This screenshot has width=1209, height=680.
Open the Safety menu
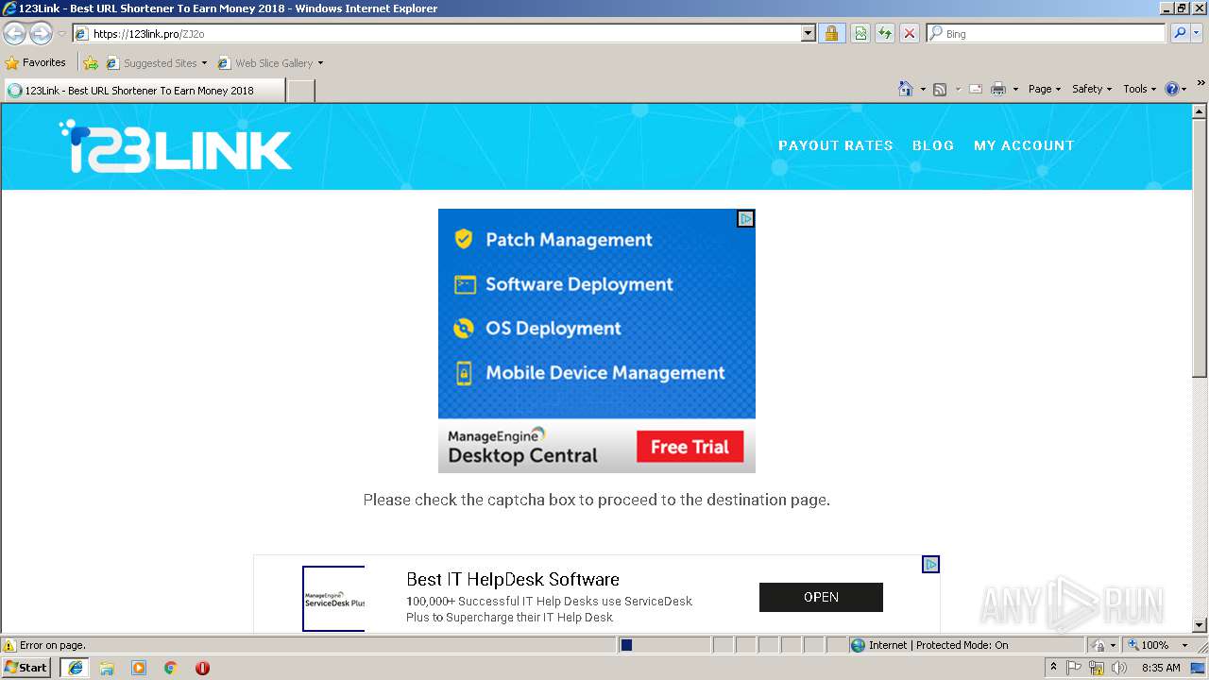[1092, 89]
